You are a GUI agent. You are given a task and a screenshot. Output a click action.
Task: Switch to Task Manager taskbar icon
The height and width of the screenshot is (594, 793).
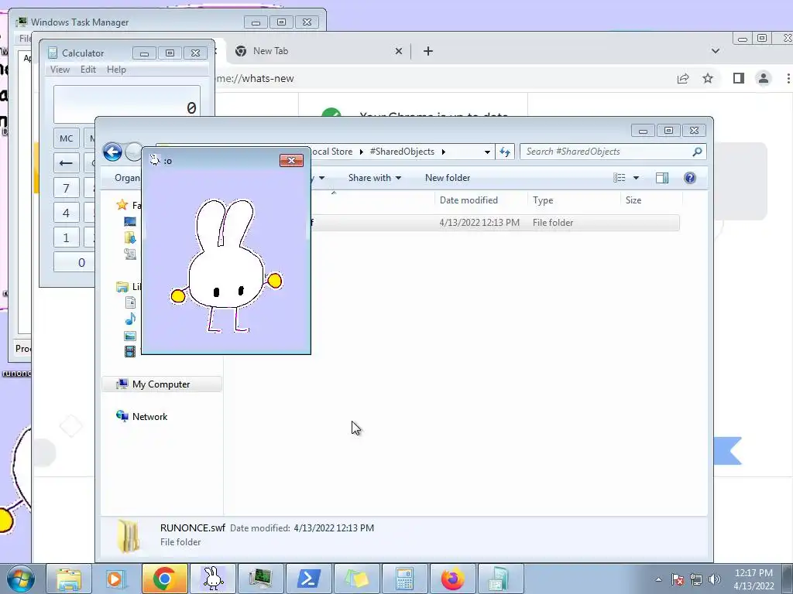[x=260, y=579]
